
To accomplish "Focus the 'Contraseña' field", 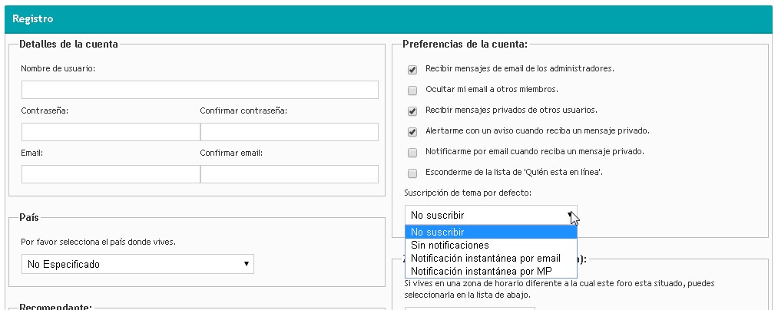I will pyautogui.click(x=111, y=132).
